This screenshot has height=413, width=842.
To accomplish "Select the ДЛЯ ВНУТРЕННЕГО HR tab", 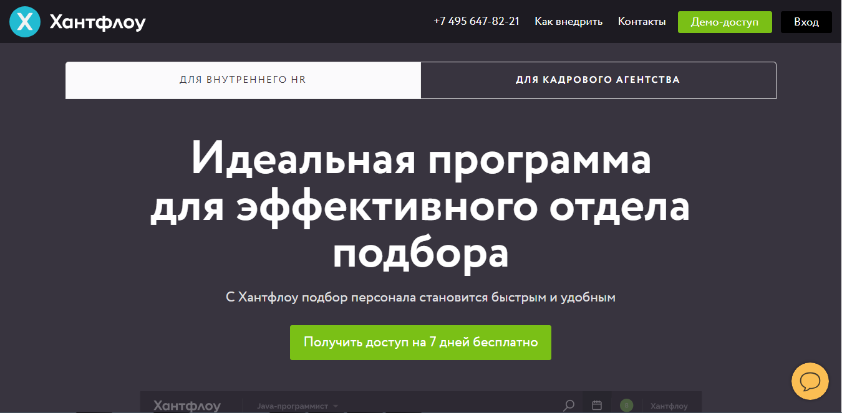I will [243, 80].
